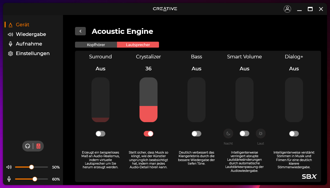Disable the Crystalizer toggle
330x188 pixels.
[148, 134]
